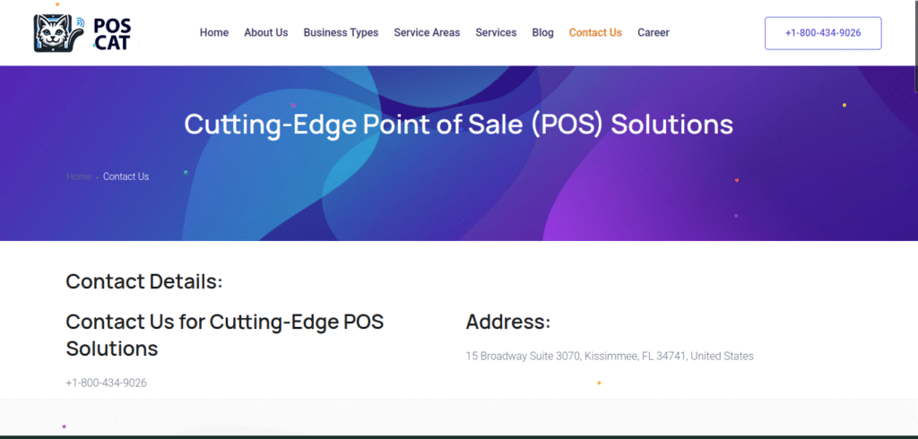Click the 15 Broadway Suite 3070 address text
The image size is (918, 439).
click(x=610, y=356)
